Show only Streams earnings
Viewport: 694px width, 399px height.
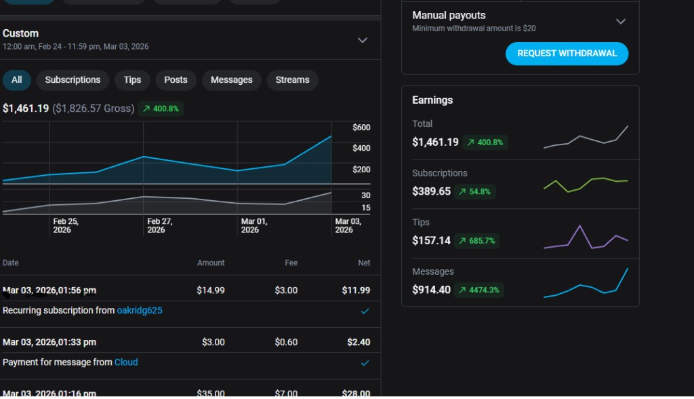point(292,80)
